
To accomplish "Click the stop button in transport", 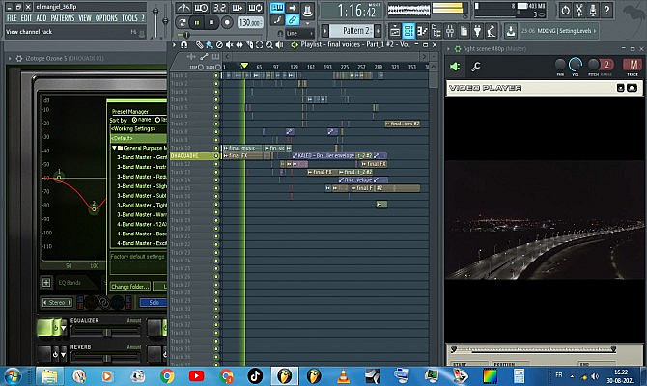I will (211, 21).
